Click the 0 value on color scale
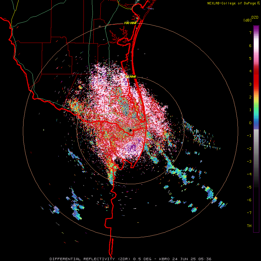261x261 pixels. [250, 123]
